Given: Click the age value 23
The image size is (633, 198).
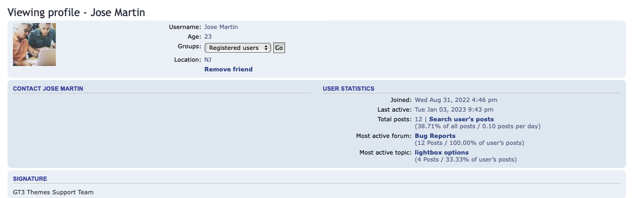Looking at the screenshot, I should 208,36.
